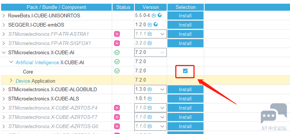The height and width of the screenshot is (134, 290).
Task: Install the X-CUBE-AZRTOS-F4 pack
Action: click(x=185, y=108)
